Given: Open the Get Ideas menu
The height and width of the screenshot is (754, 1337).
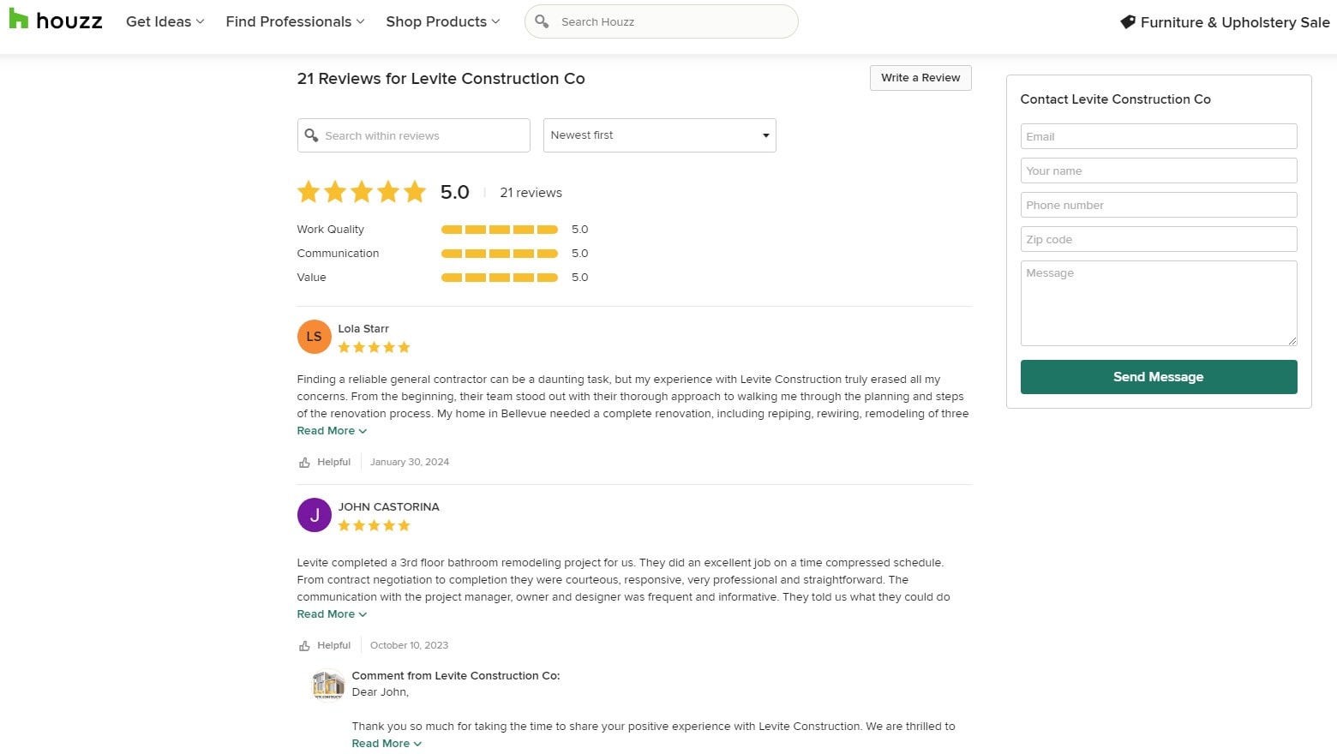Looking at the screenshot, I should (165, 21).
